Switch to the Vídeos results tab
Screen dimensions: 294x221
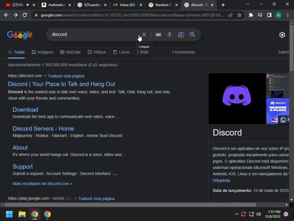pos(97,52)
